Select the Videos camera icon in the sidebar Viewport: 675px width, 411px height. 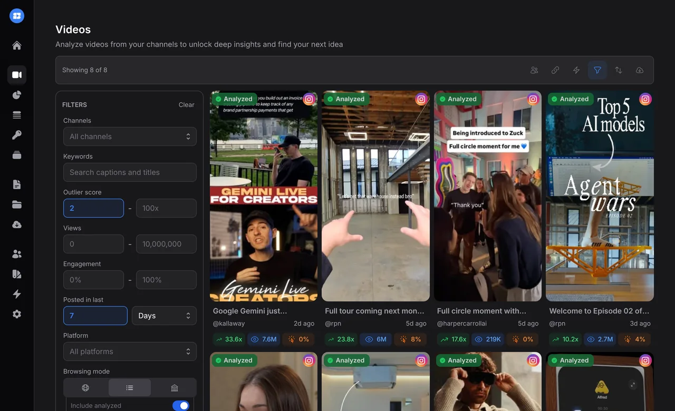pyautogui.click(x=17, y=75)
